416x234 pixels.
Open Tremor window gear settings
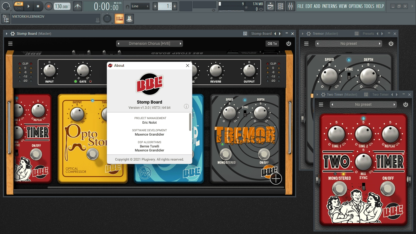pyautogui.click(x=309, y=34)
